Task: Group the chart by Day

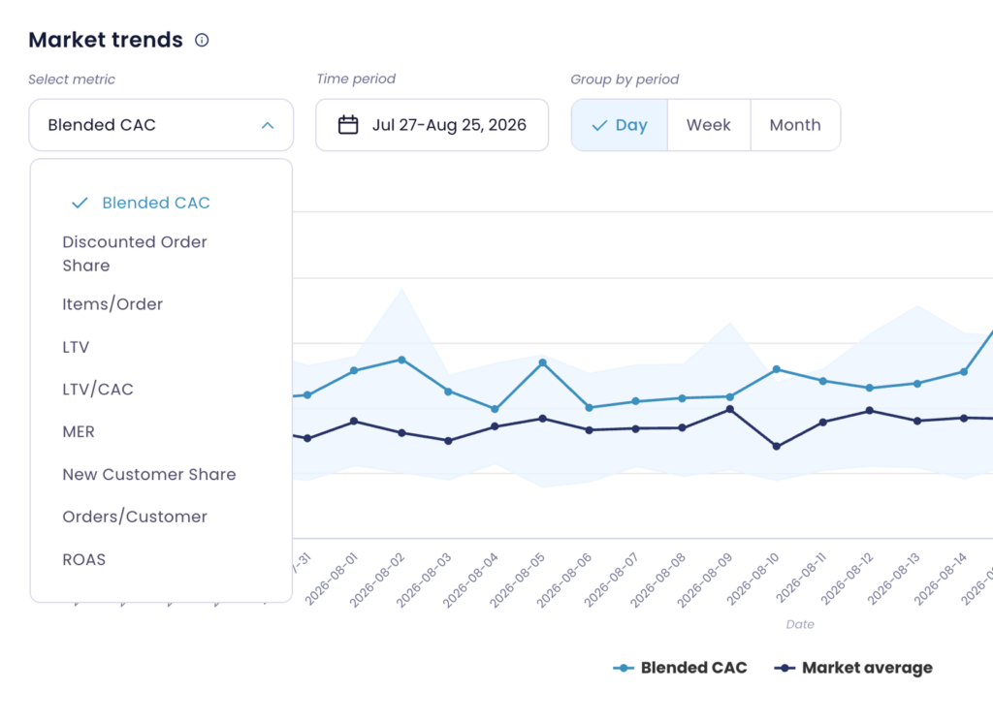Action: [x=620, y=125]
